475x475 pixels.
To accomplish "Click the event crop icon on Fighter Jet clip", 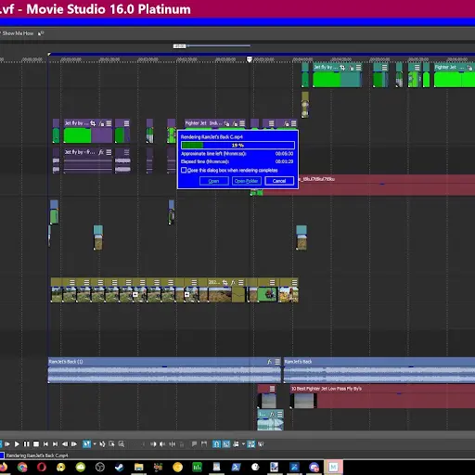I will click(x=226, y=123).
